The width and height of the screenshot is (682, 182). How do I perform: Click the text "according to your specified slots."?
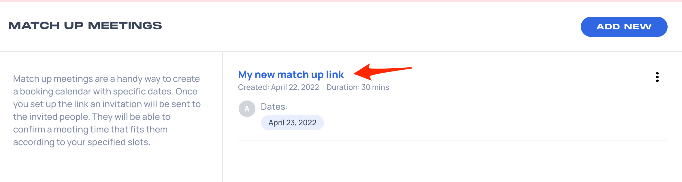(82, 142)
